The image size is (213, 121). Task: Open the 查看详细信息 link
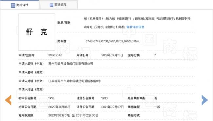click(135, 27)
